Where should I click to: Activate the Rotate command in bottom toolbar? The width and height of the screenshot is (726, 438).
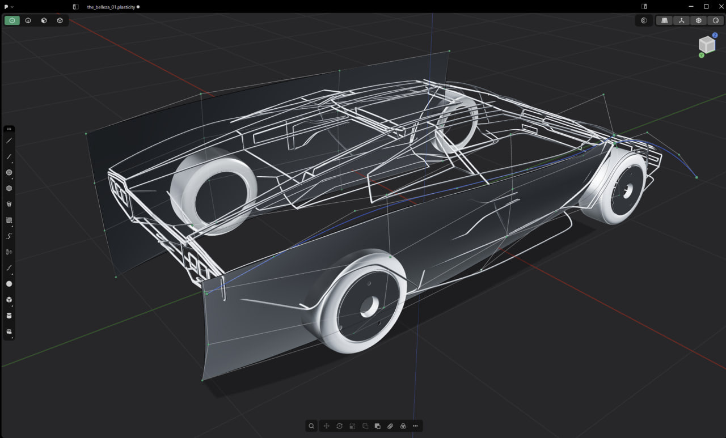pos(339,426)
